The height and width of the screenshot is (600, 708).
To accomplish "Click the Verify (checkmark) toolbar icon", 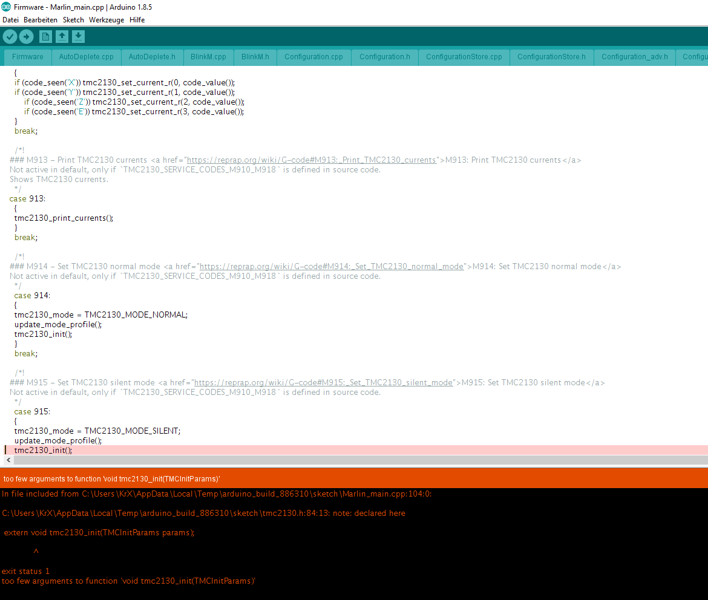I will [x=10, y=36].
